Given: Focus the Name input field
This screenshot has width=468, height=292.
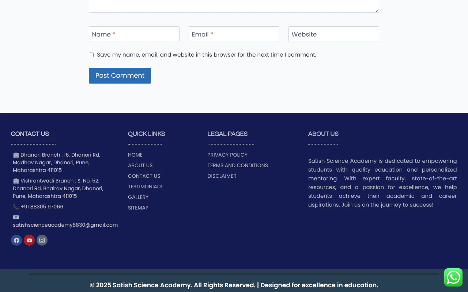Looking at the screenshot, I should [x=134, y=34].
